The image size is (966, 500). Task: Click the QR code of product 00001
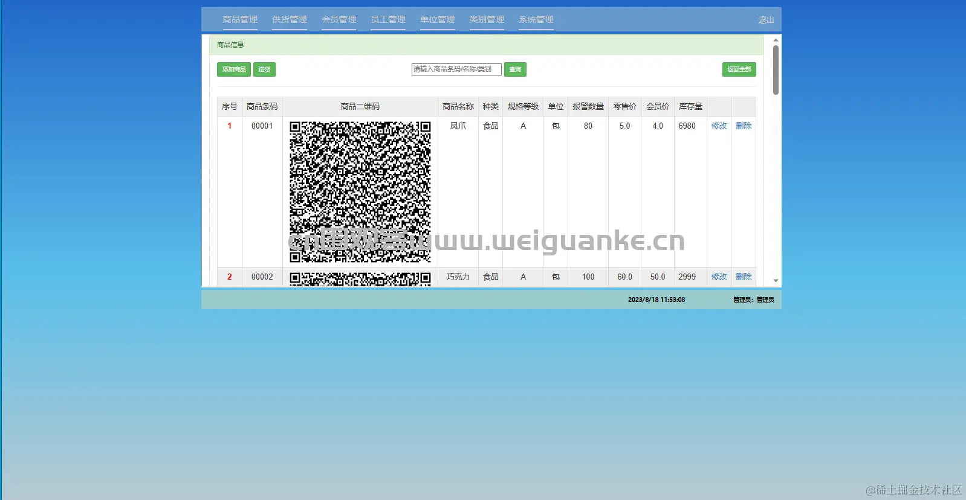(360, 192)
